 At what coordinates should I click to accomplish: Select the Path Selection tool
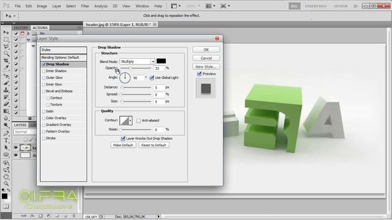tap(6, 147)
